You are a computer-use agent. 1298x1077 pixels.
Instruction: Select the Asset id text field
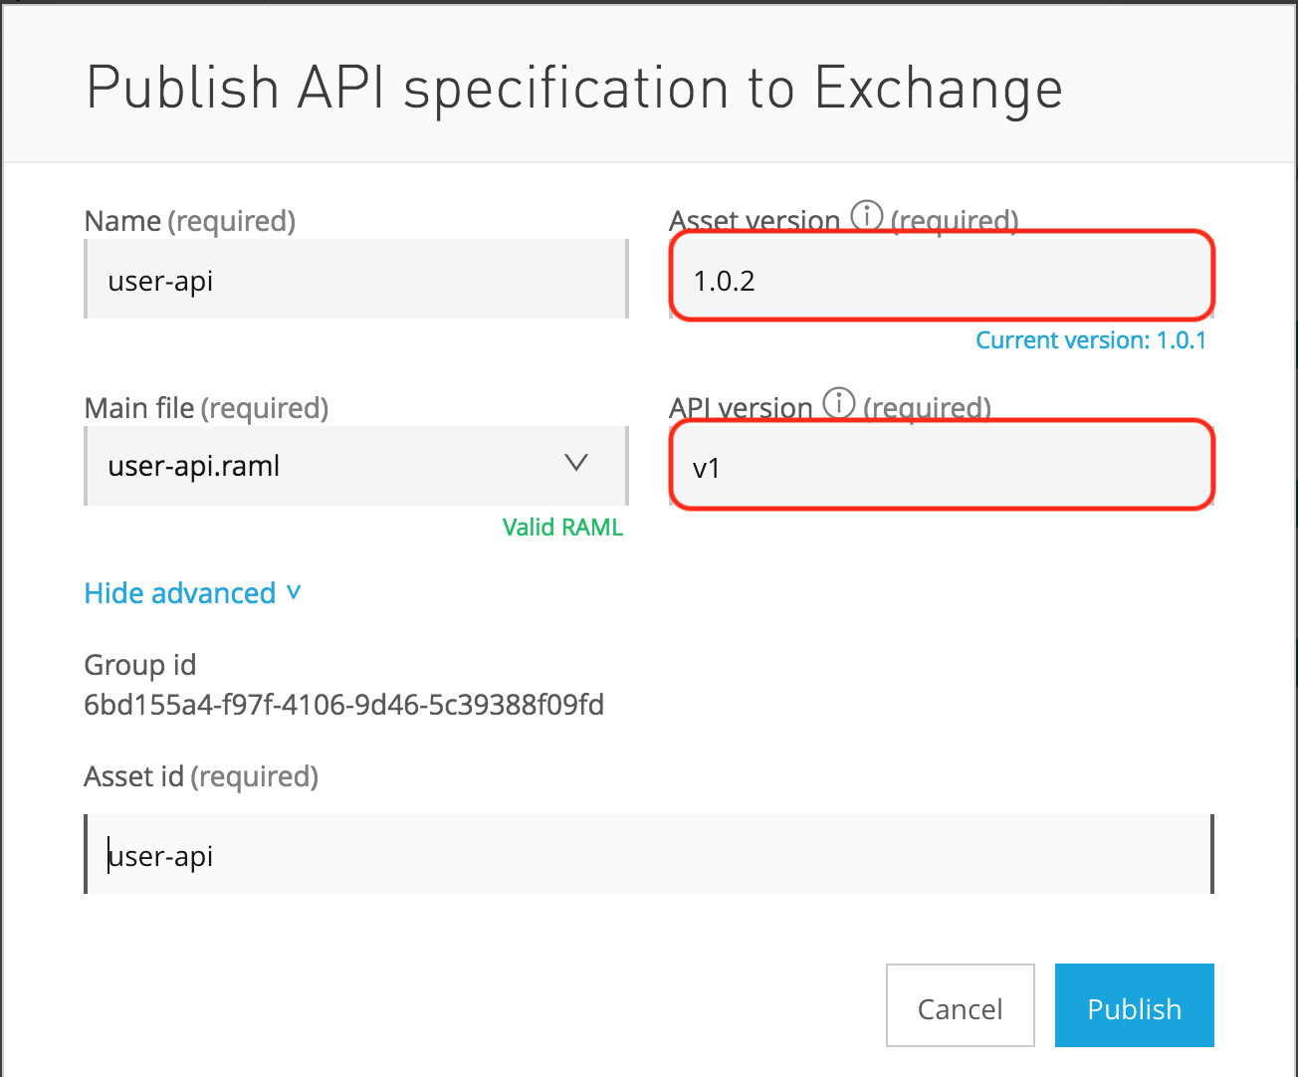pos(649,855)
